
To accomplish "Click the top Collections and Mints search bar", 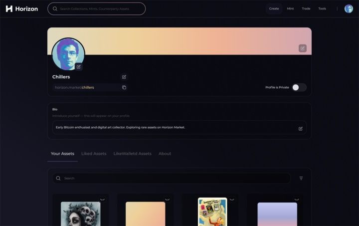I will (96, 8).
